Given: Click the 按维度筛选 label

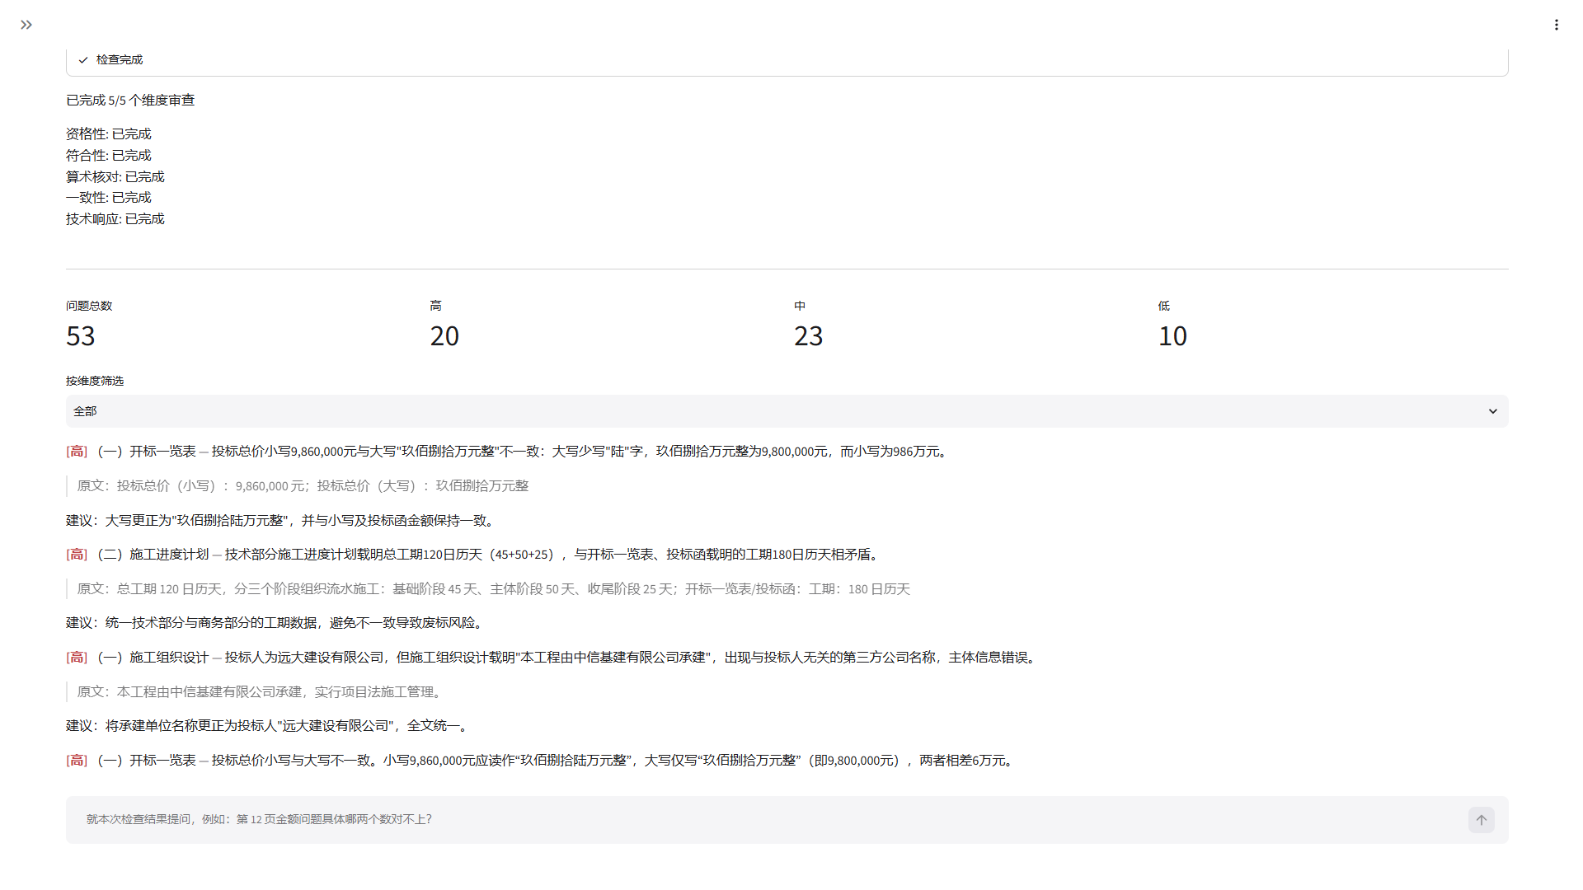Looking at the screenshot, I should point(95,381).
